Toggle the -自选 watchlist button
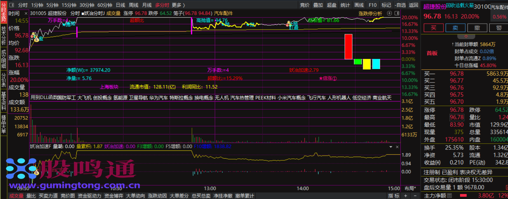Screen dimensions: 508x199 tap(400, 5)
